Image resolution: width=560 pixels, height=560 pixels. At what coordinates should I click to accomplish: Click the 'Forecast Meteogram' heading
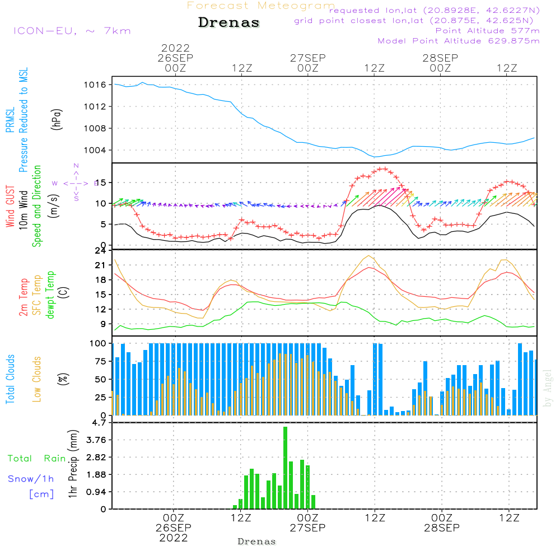[x=261, y=6]
